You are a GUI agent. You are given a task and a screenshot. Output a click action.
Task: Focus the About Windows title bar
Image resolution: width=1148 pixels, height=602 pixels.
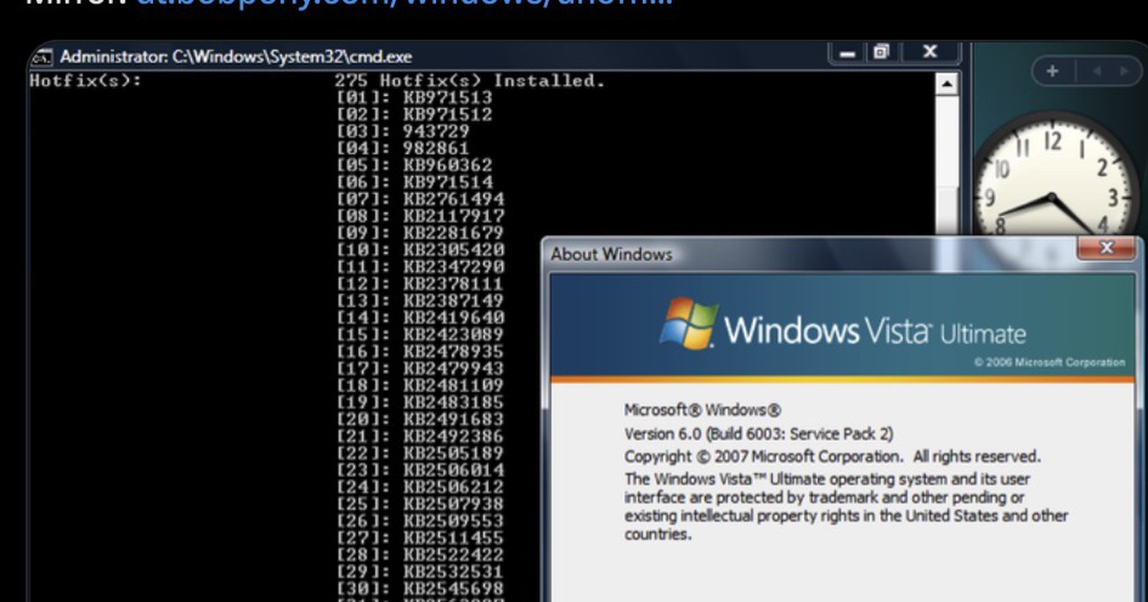click(765, 254)
